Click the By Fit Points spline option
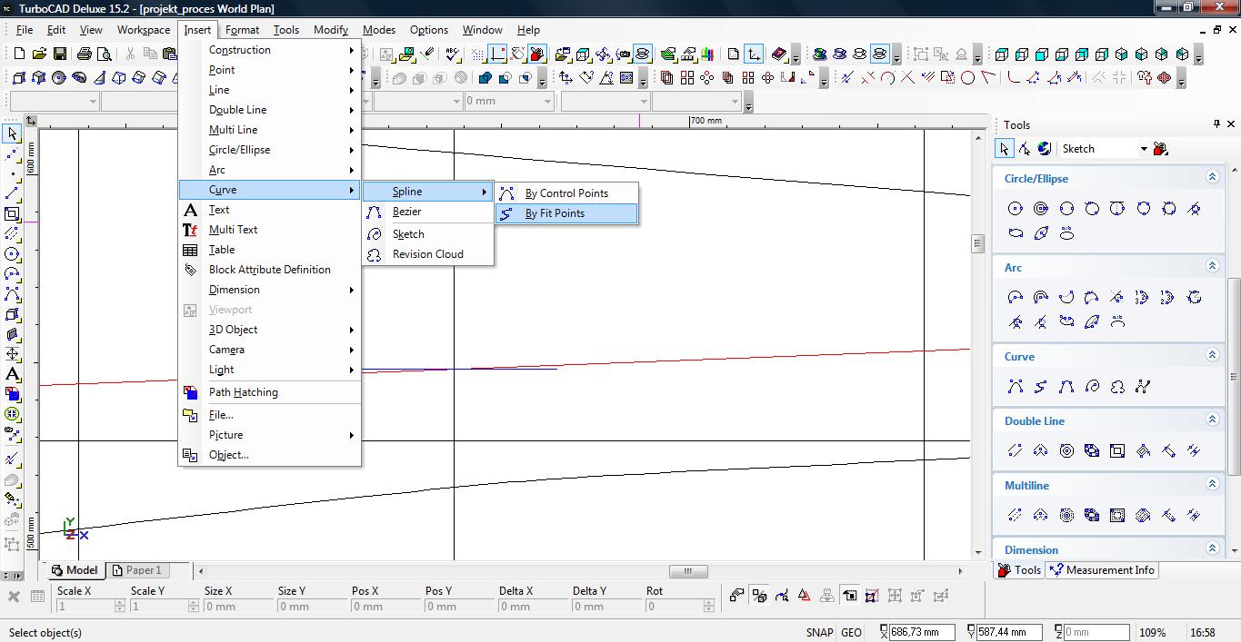1241x642 pixels. click(555, 213)
